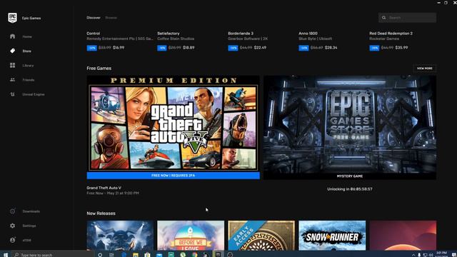This screenshot has height=257, width=457.
Task: Open the Early Access game thumbnail
Action: (x=261, y=235)
